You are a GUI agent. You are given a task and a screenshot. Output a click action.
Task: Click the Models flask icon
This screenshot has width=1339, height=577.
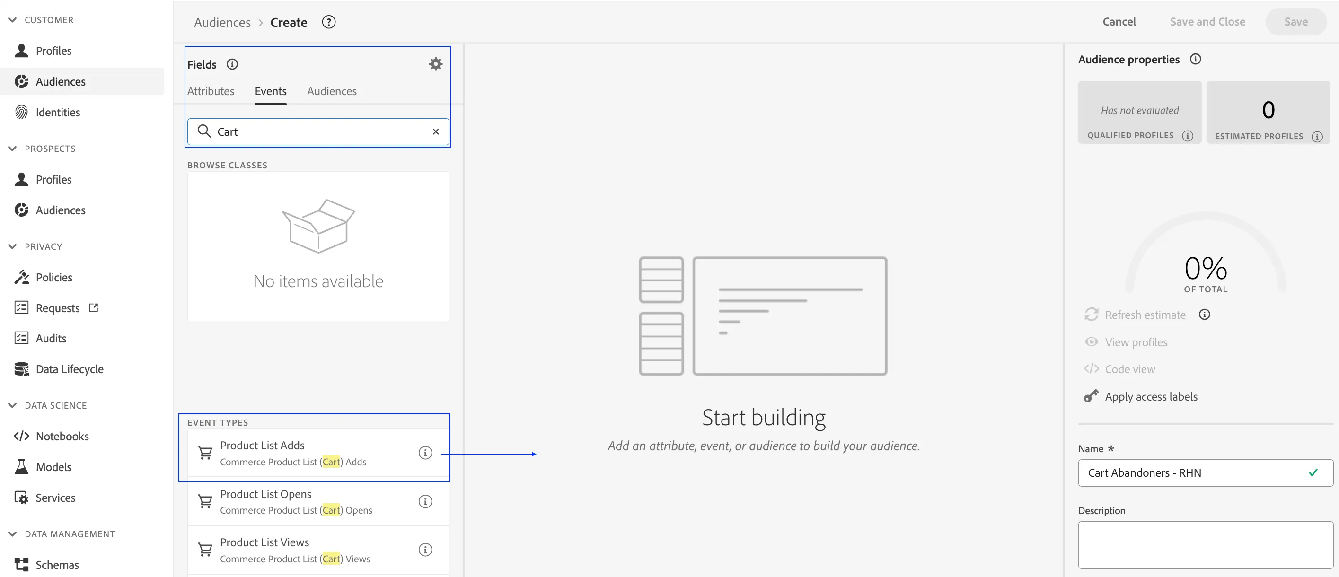[21, 466]
